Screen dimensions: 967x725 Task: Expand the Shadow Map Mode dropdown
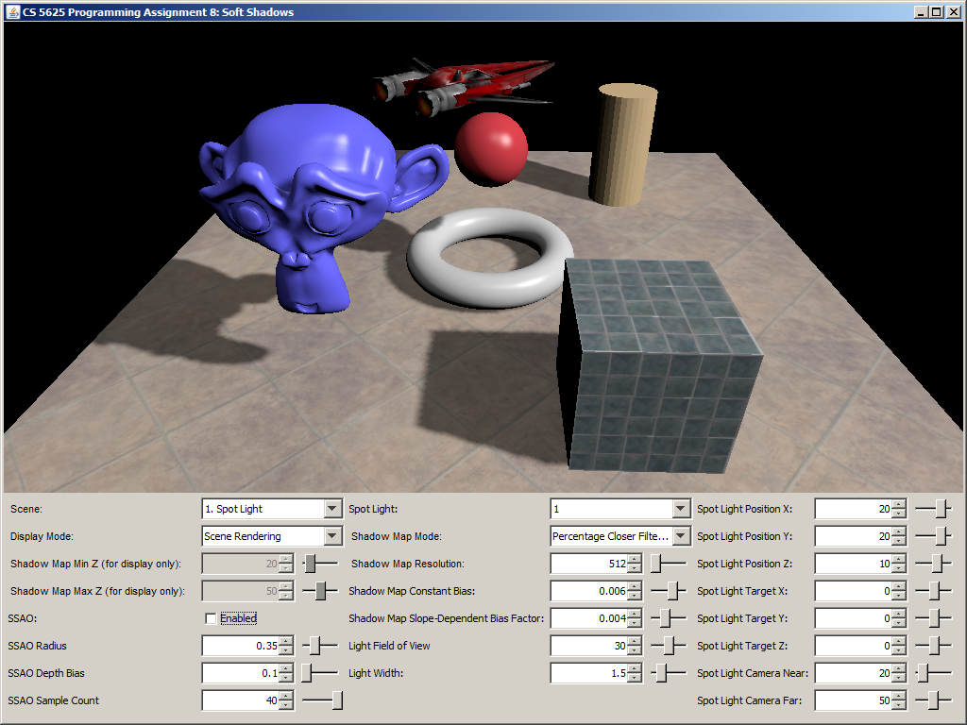pos(681,536)
